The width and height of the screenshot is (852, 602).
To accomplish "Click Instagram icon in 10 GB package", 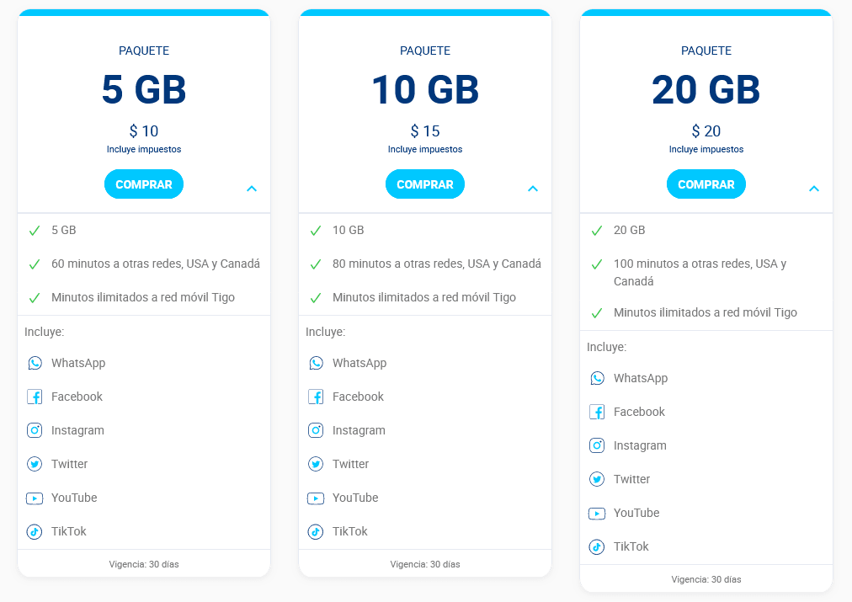I will click(316, 430).
